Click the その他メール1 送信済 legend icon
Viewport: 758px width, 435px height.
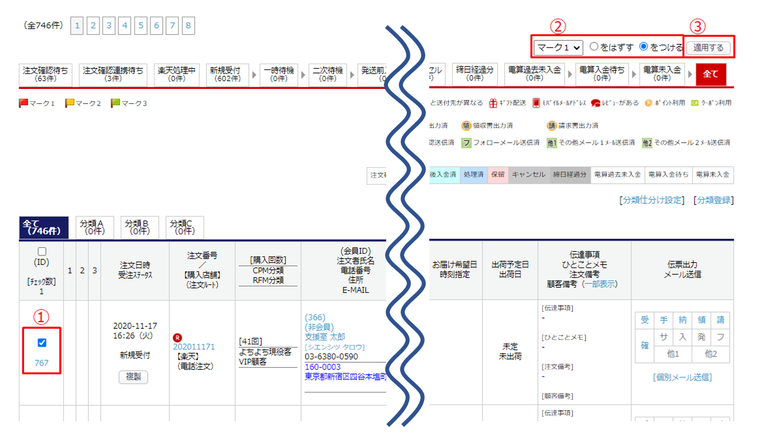[x=552, y=143]
